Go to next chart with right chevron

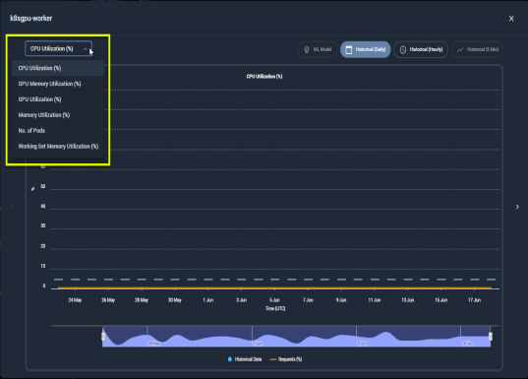pyautogui.click(x=517, y=207)
